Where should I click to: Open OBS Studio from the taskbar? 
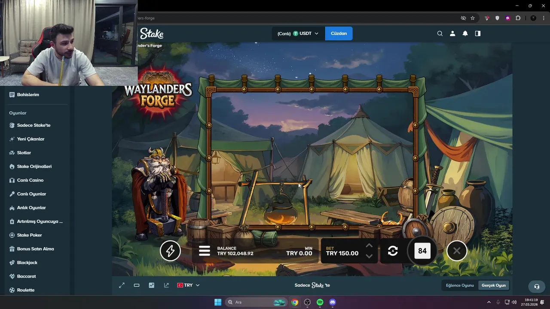[x=307, y=302]
